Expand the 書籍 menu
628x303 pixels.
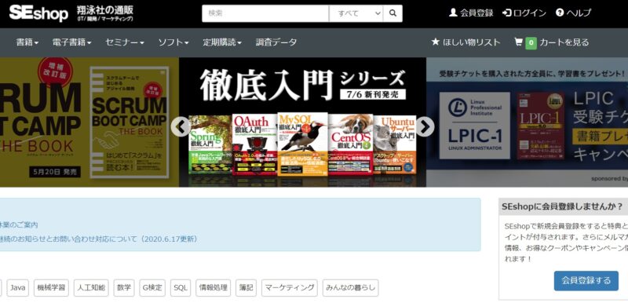(27, 42)
